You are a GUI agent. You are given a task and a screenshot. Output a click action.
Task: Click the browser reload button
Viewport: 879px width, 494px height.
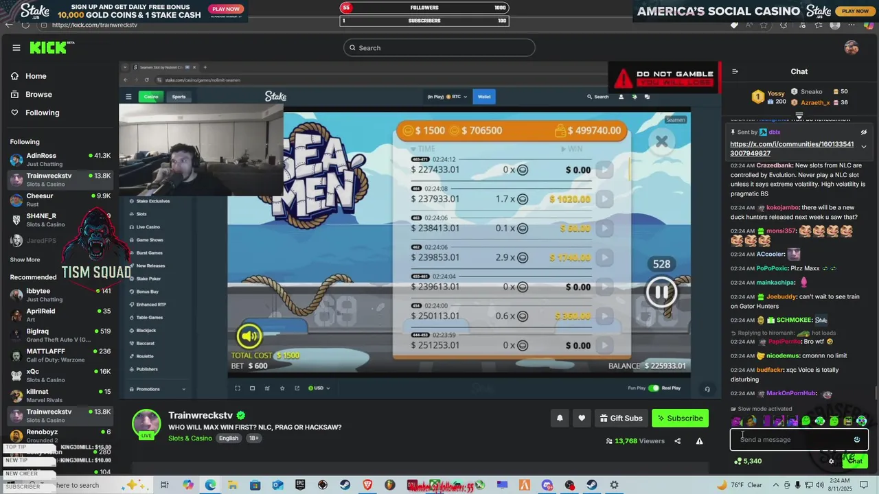click(x=25, y=25)
